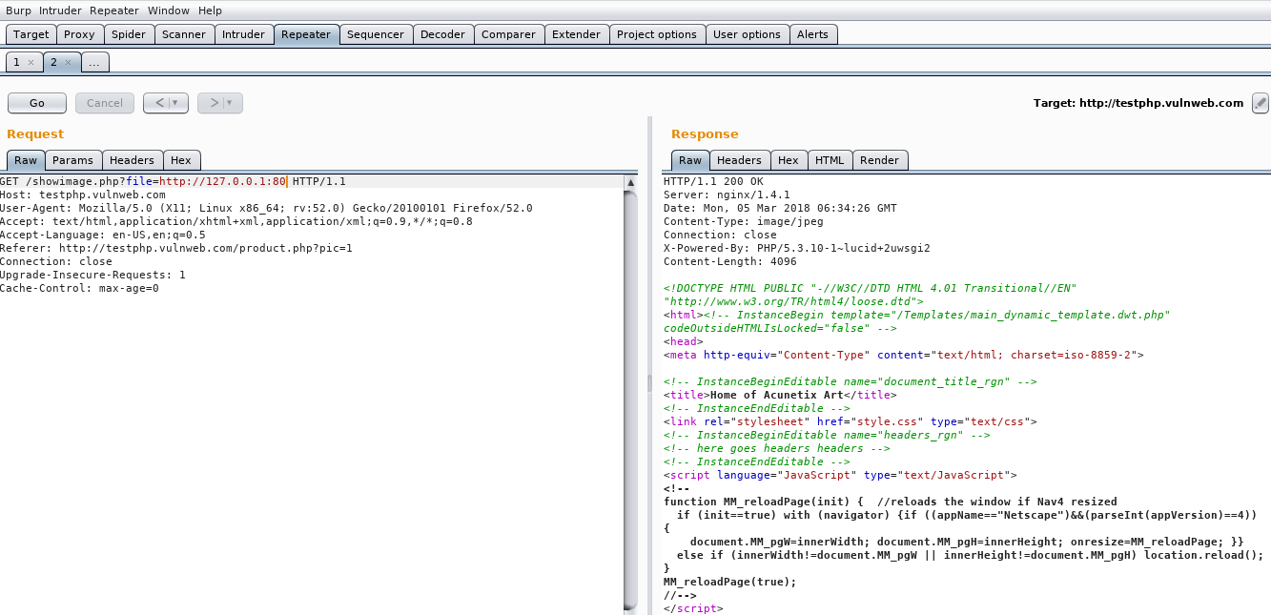Open the Alerts tab
Image resolution: width=1271 pixels, height=615 pixels.
point(812,34)
